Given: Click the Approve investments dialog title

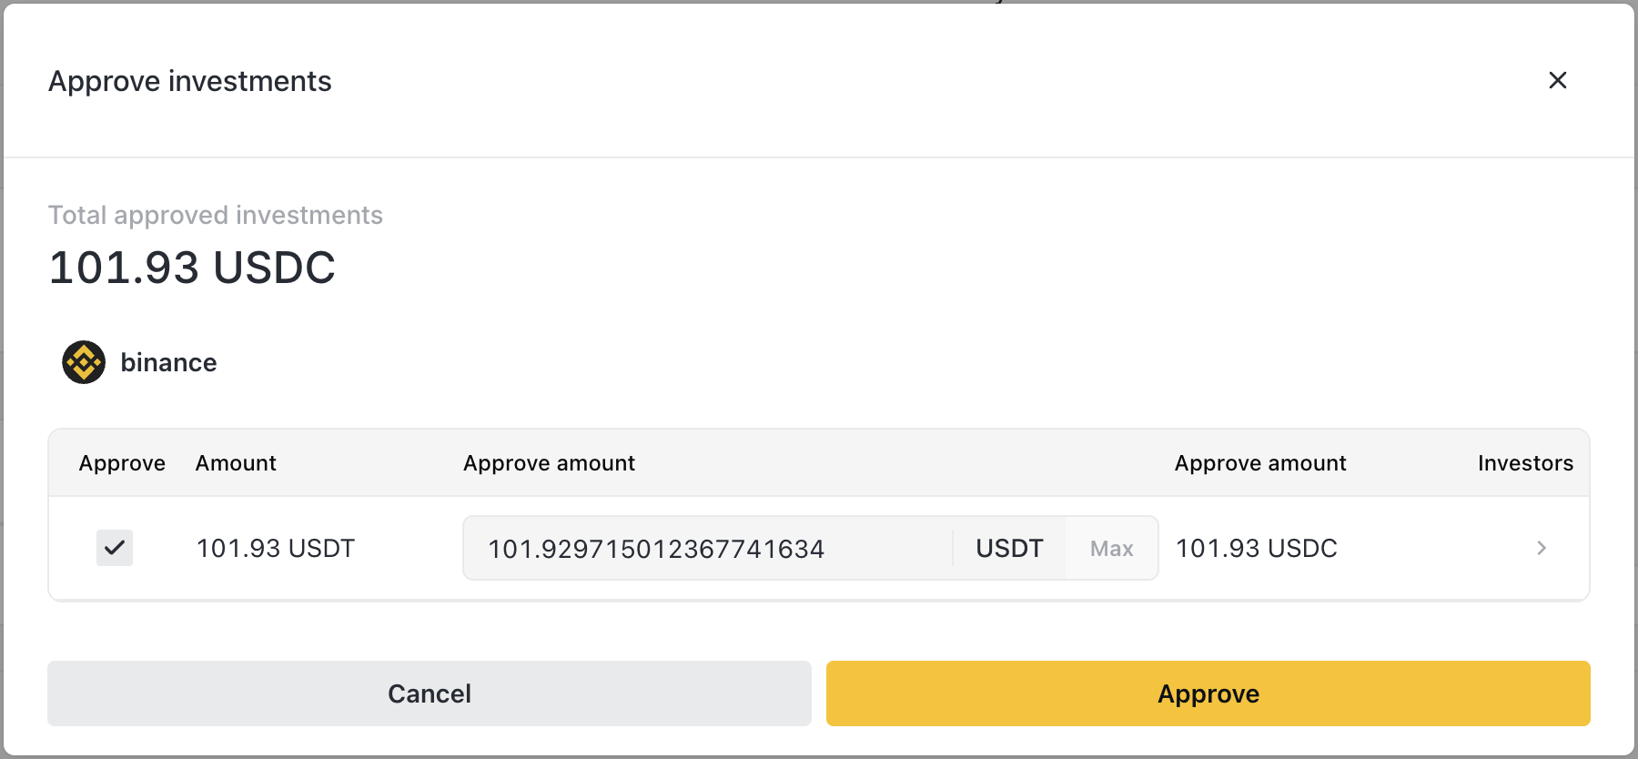Looking at the screenshot, I should tap(190, 82).
